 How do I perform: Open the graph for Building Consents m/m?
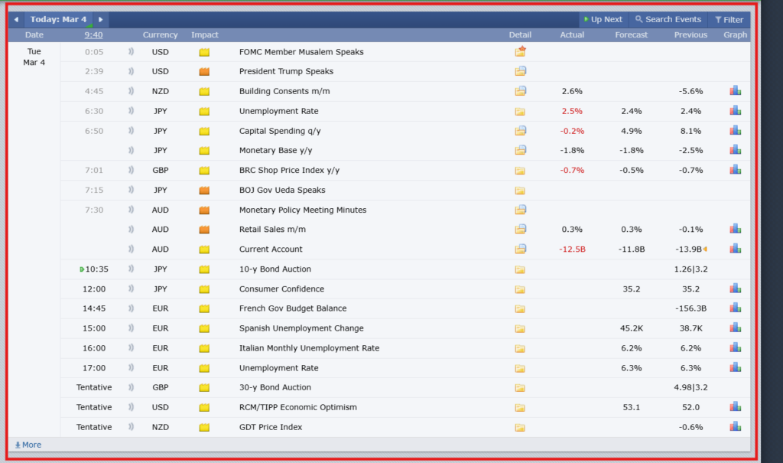(x=735, y=91)
